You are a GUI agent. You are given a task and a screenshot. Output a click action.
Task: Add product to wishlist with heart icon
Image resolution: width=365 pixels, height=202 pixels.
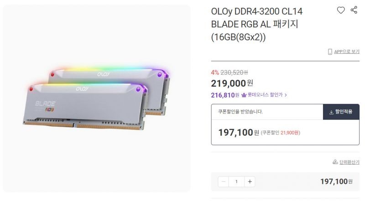(341, 10)
